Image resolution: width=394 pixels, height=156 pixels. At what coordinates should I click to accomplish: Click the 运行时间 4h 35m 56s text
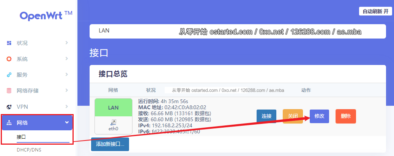tap(163, 102)
